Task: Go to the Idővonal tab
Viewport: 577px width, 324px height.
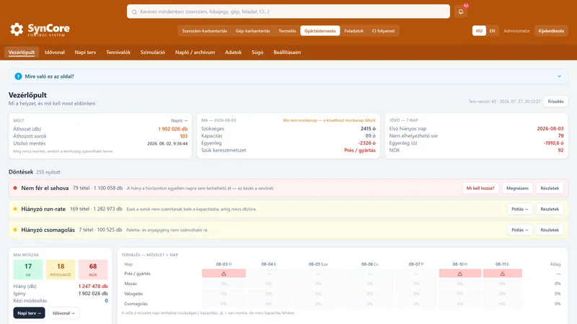Action: [x=55, y=52]
